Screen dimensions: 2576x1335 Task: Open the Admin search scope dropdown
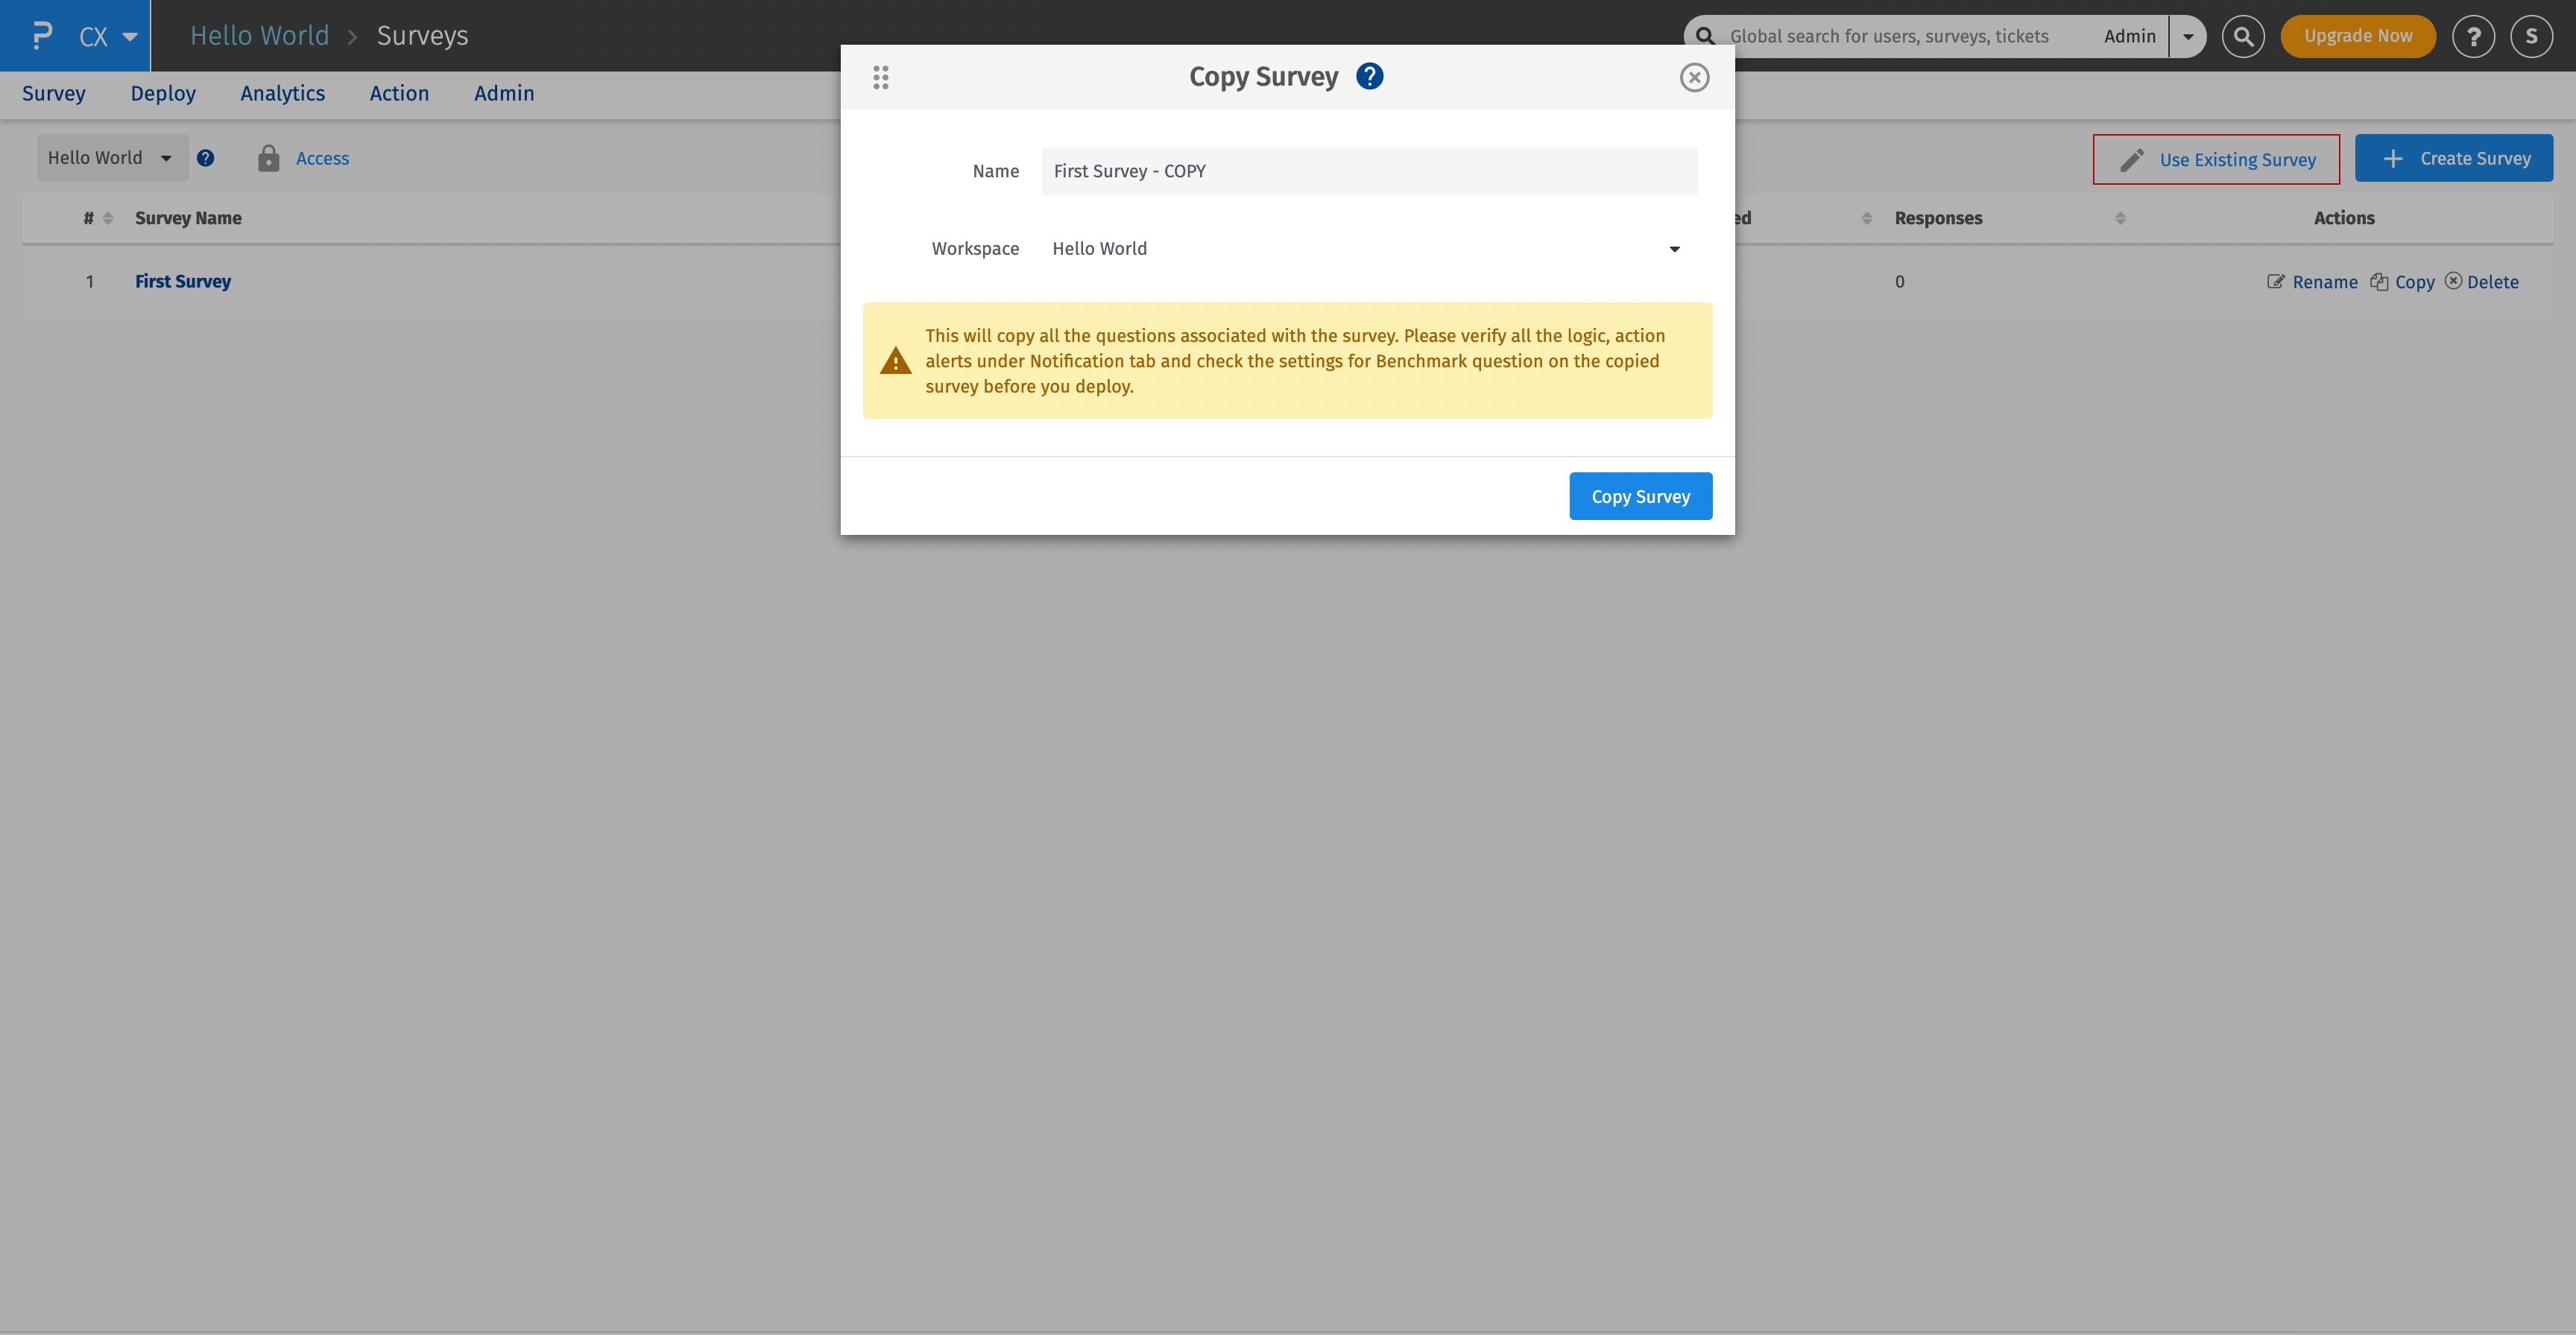2188,36
